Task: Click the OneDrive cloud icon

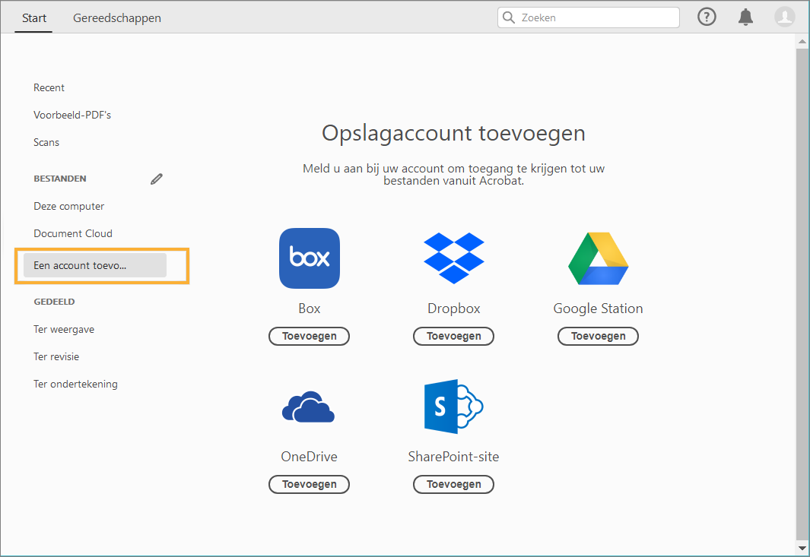Action: pyautogui.click(x=308, y=407)
